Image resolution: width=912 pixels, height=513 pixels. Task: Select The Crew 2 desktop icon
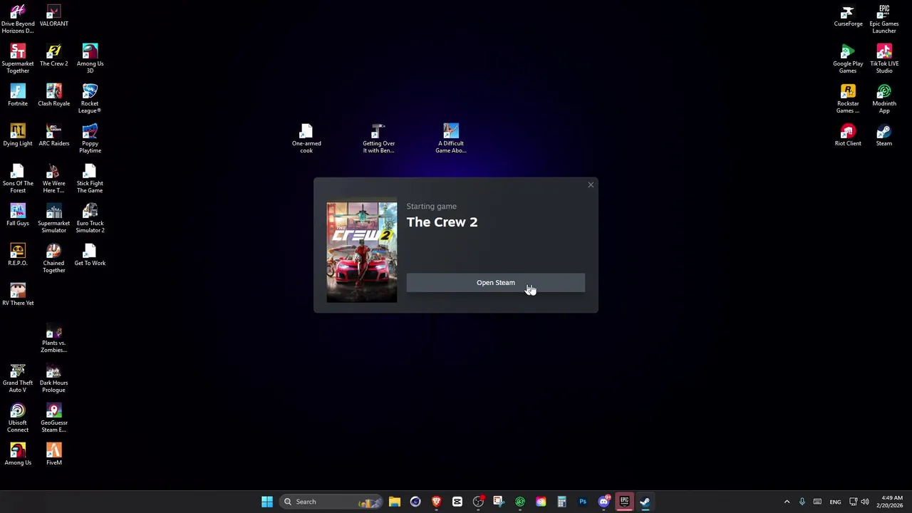pyautogui.click(x=53, y=56)
